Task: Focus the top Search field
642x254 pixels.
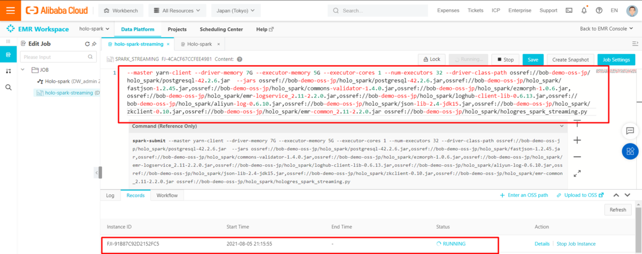Action: (x=378, y=10)
